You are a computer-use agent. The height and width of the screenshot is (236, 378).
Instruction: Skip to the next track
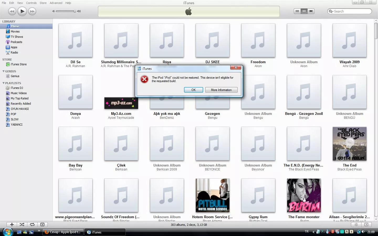(x=32, y=11)
